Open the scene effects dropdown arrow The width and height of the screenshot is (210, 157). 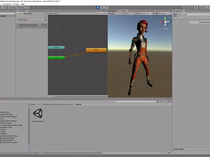(x=140, y=14)
